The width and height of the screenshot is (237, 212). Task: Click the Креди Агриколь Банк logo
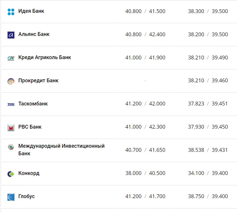[x=11, y=58]
